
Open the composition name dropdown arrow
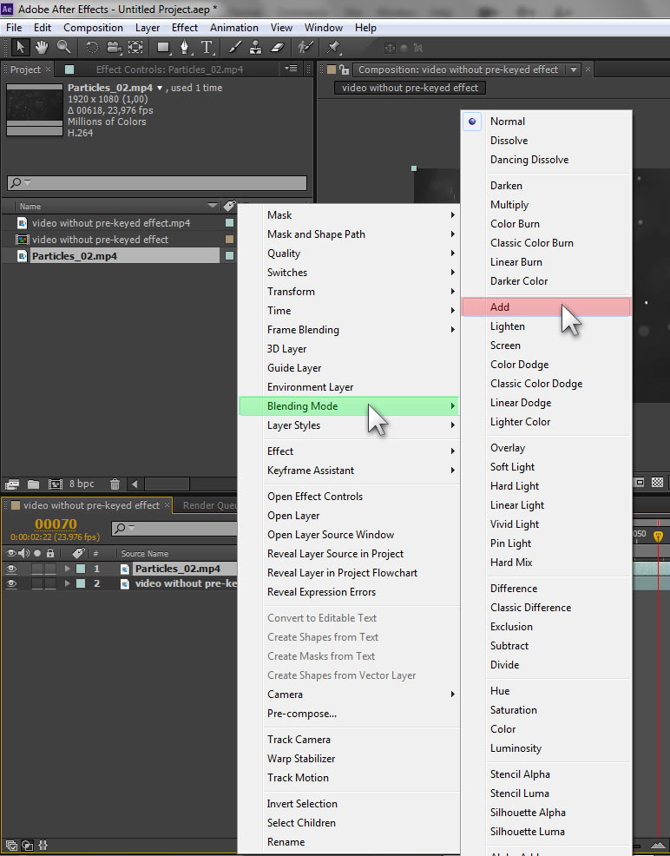click(574, 69)
